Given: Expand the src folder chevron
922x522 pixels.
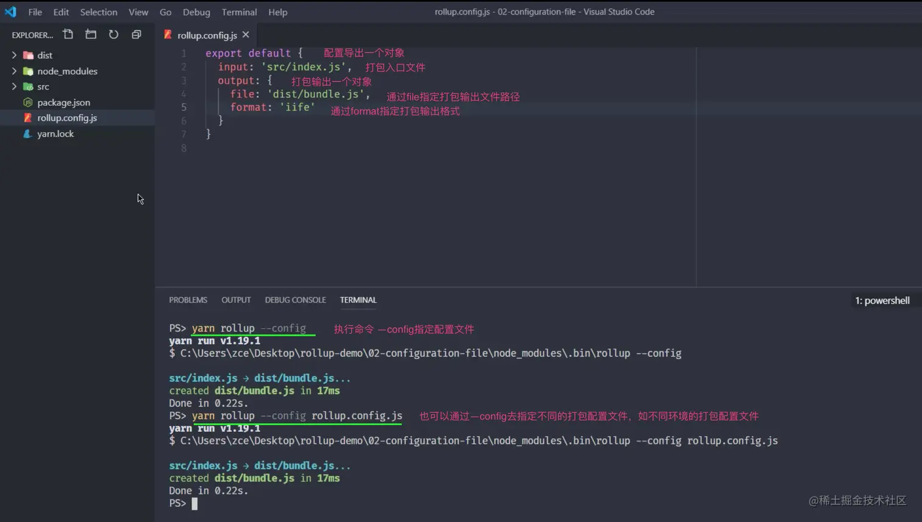Looking at the screenshot, I should pos(14,86).
